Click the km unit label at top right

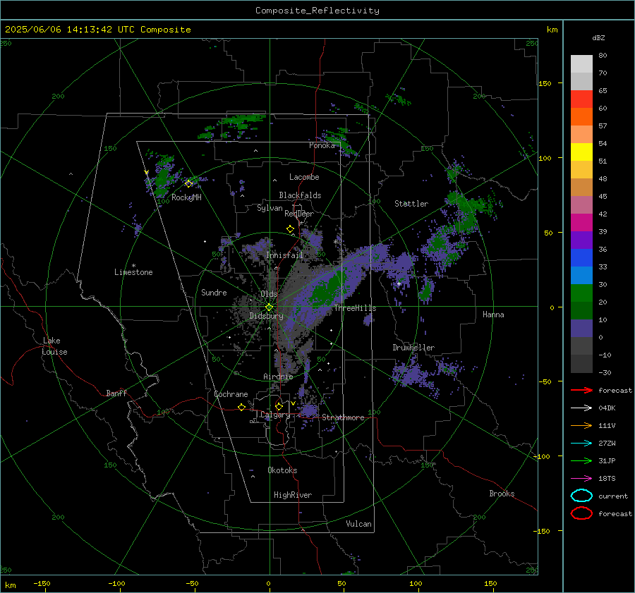pyautogui.click(x=552, y=30)
